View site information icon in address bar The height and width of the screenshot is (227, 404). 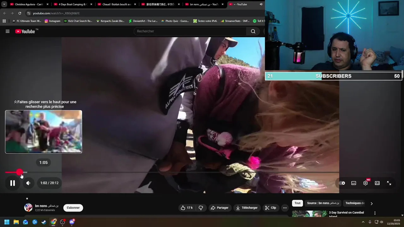(x=29, y=13)
